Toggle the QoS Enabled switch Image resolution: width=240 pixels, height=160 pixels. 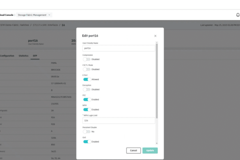tap(87, 142)
